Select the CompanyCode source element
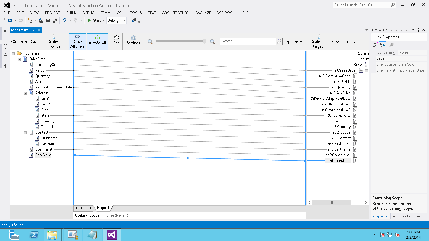The image size is (429, 241). [x=47, y=65]
